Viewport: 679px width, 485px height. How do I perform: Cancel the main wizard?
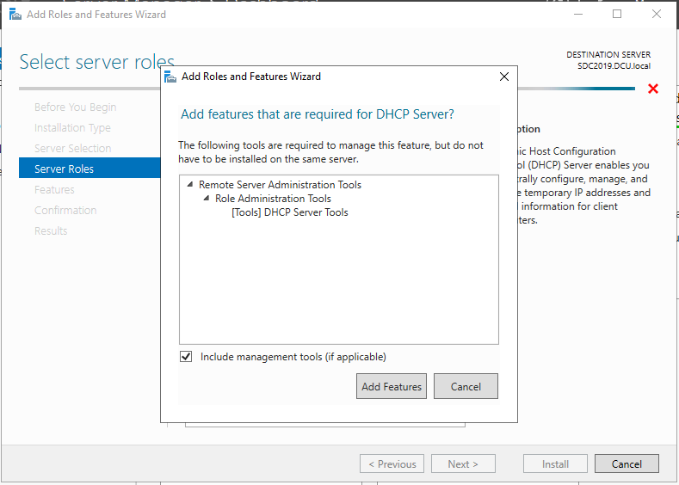(x=627, y=464)
